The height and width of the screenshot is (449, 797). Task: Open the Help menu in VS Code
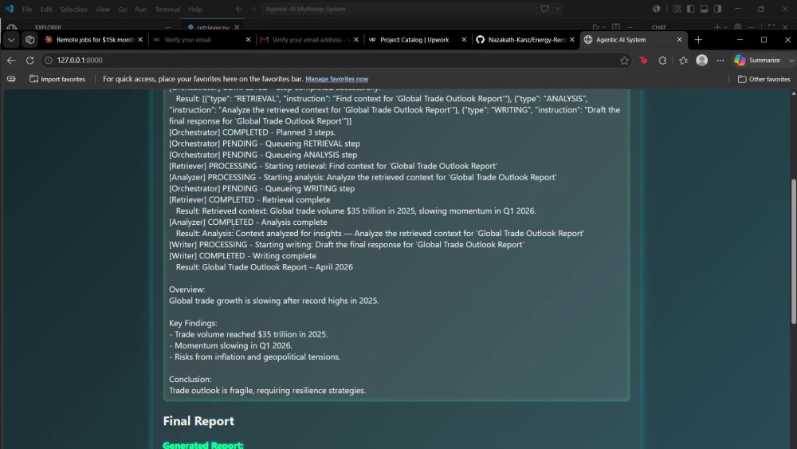tap(195, 9)
